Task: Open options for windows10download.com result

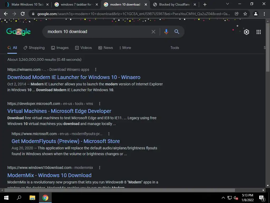Action: (x=99, y=168)
